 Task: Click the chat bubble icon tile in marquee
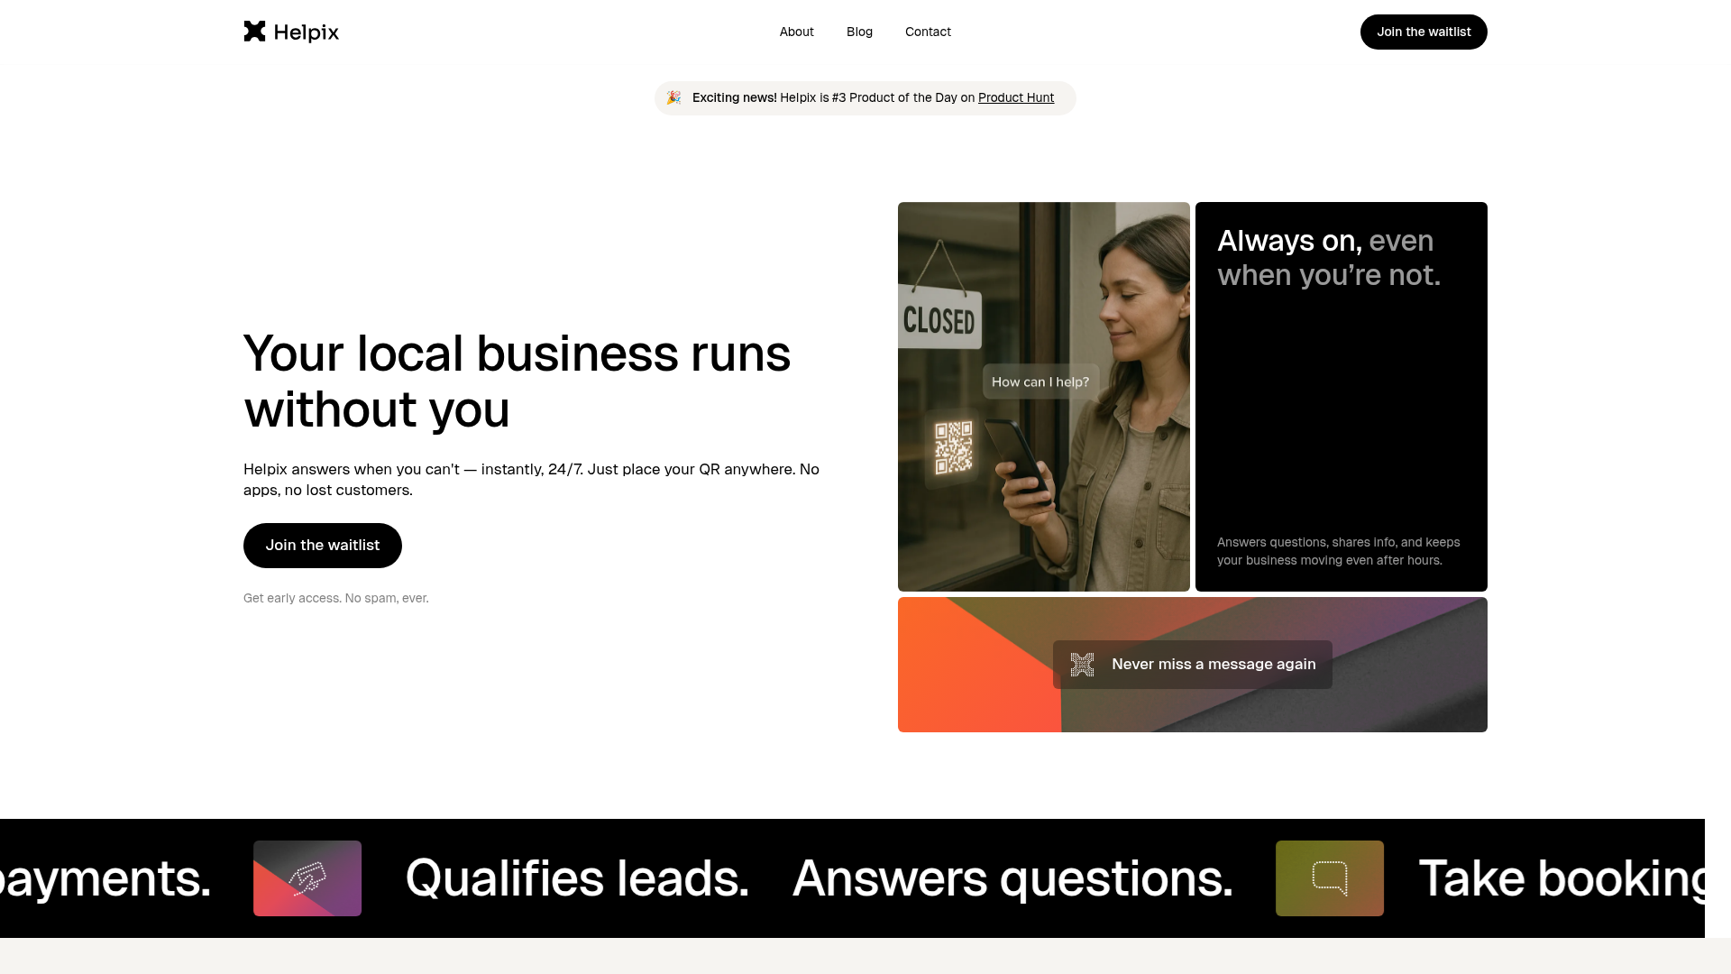(1329, 878)
